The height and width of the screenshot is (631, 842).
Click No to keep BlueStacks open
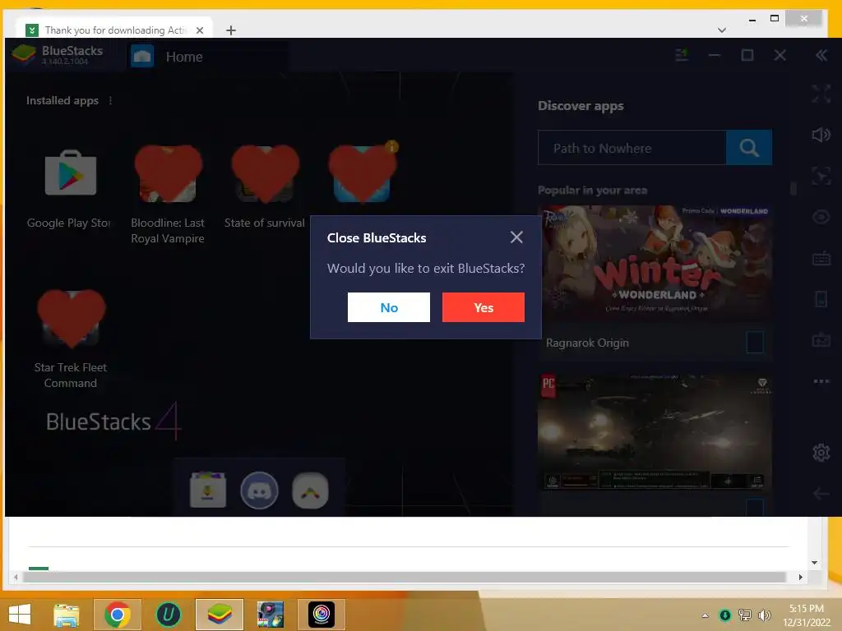click(389, 307)
